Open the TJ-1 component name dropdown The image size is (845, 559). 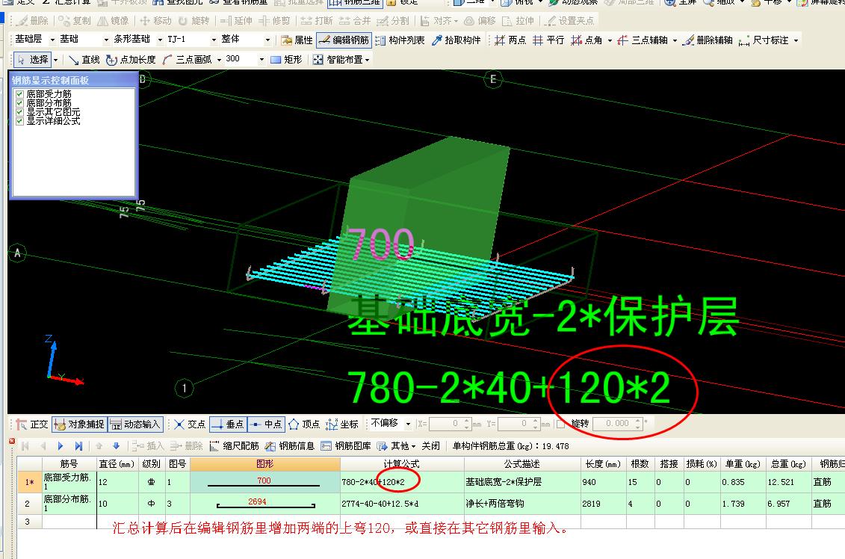[x=214, y=40]
